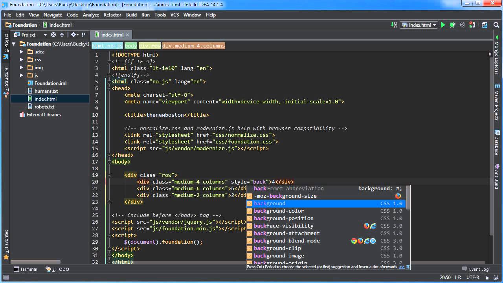Screen dimensions: 503x283
Task: Open the 2: Favorites tool window
Action: pyautogui.click(x=6, y=245)
